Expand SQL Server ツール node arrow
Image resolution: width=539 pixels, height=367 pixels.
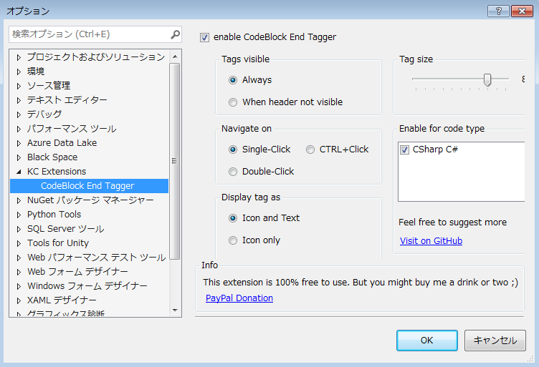(x=19, y=229)
